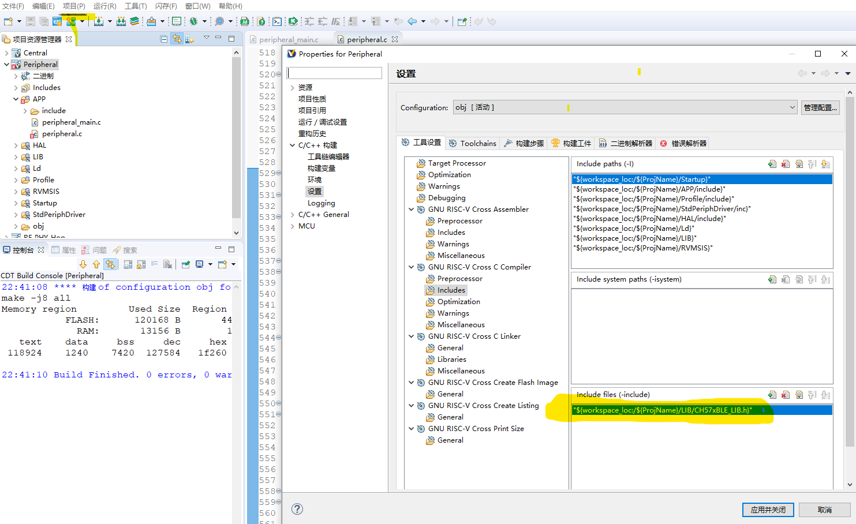Screen dimensions: 856x524
Task: Open the 运行(R) menu
Action: 105,6
